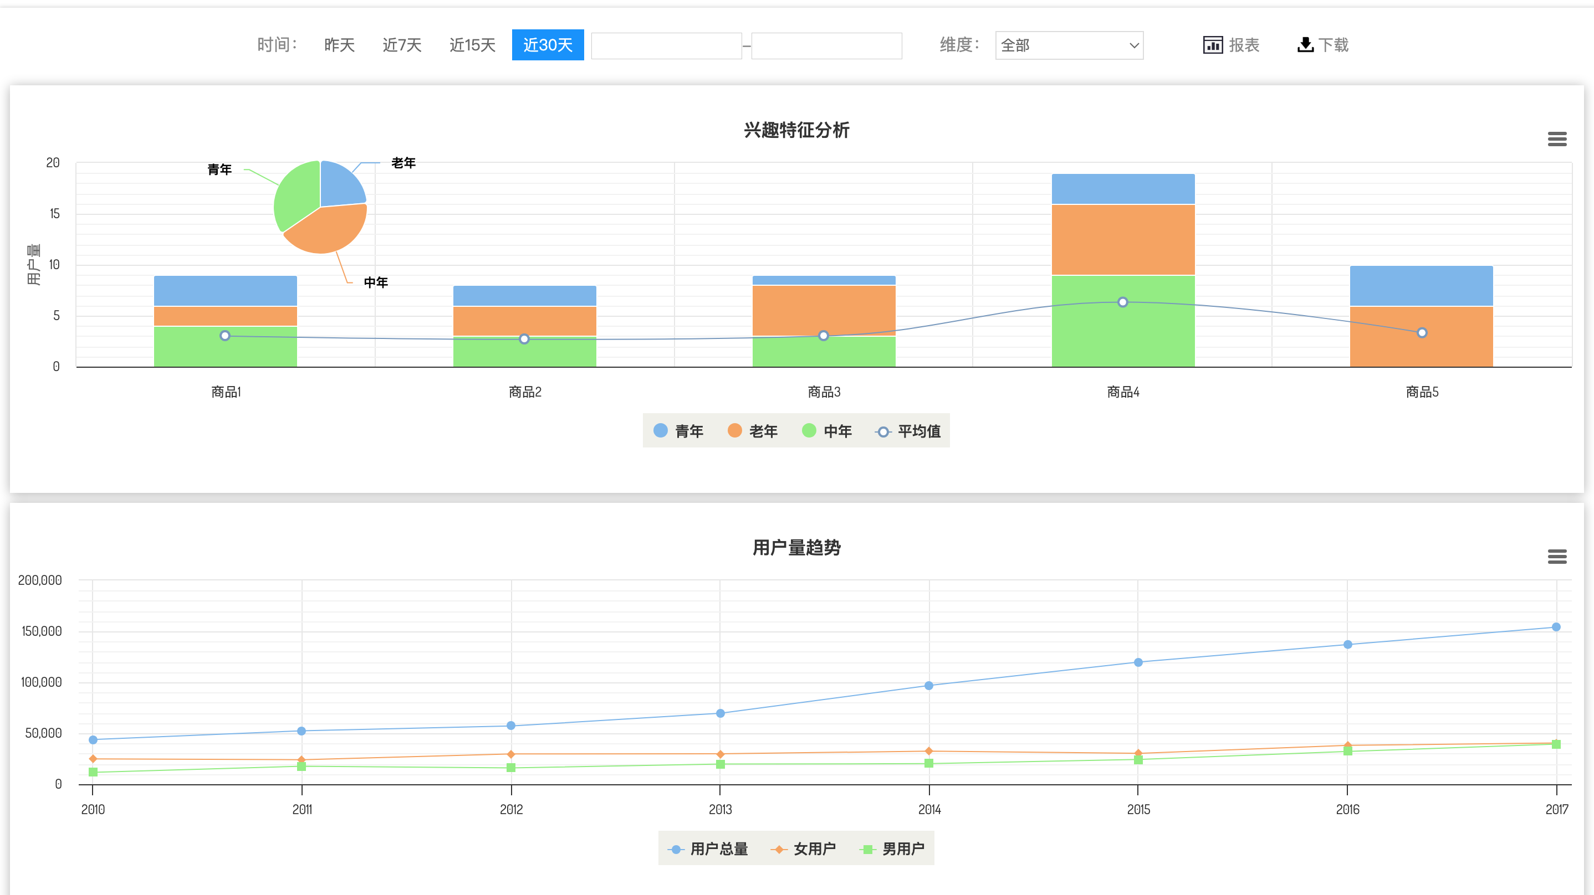Click the 老年 blue pie slice

341,184
